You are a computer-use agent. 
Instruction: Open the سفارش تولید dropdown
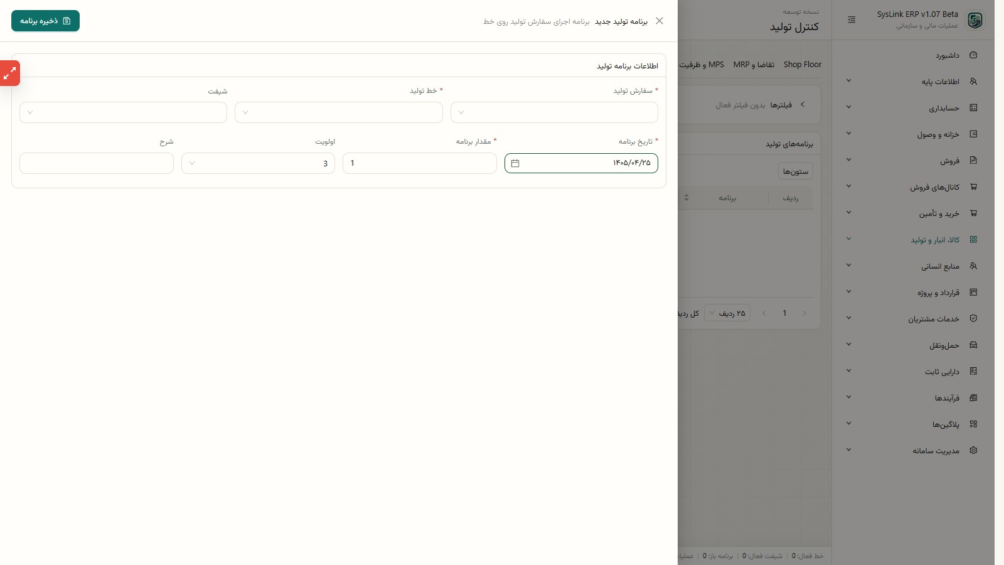tap(554, 112)
